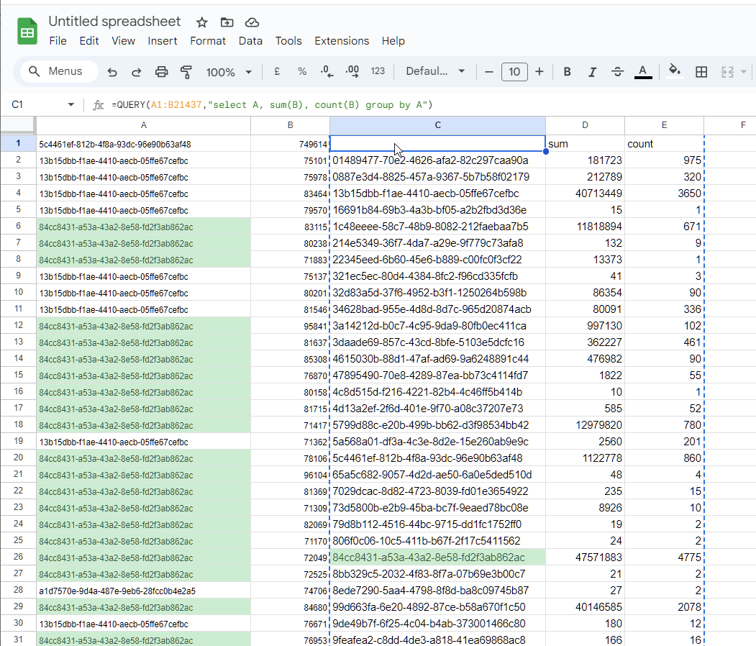Click the QUERY formula bar text
The width and height of the screenshot is (756, 646).
[x=272, y=105]
